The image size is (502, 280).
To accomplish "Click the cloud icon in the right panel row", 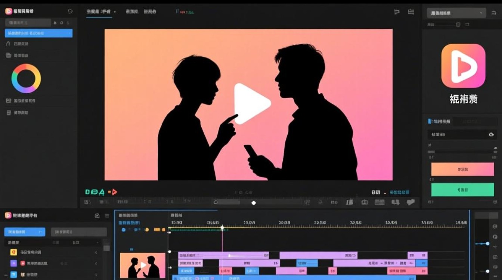I will pos(492,135).
